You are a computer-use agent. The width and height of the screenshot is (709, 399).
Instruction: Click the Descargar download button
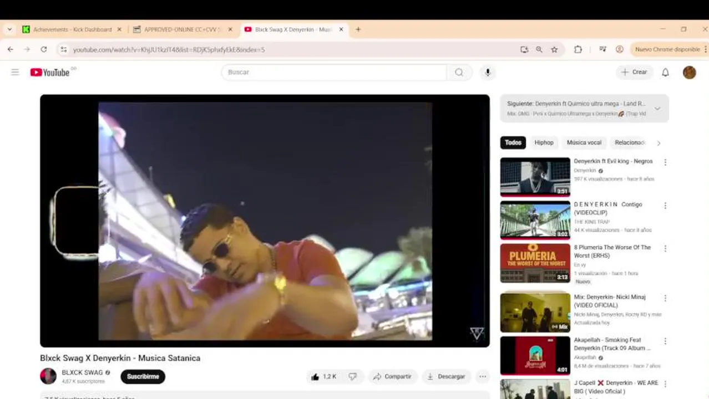pos(446,377)
